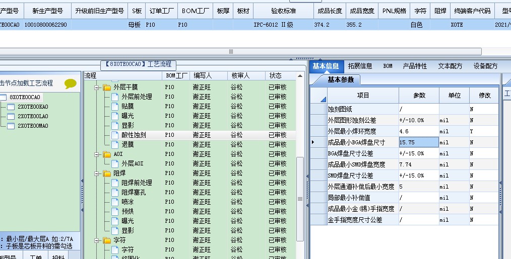Click document icon of 显影 under 阻焊
Screen dimensions: 511x259
coord(115,231)
